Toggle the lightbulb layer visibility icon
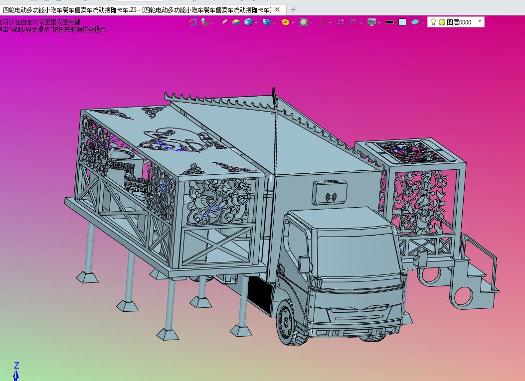 coord(433,22)
